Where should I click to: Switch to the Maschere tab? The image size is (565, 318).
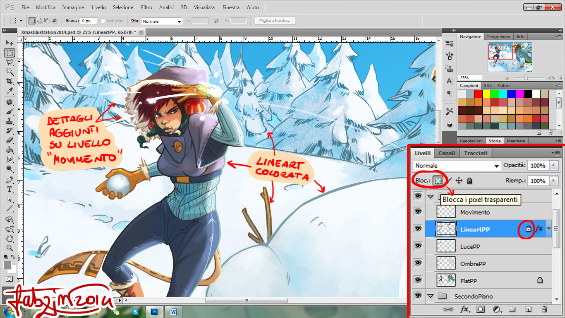click(516, 141)
